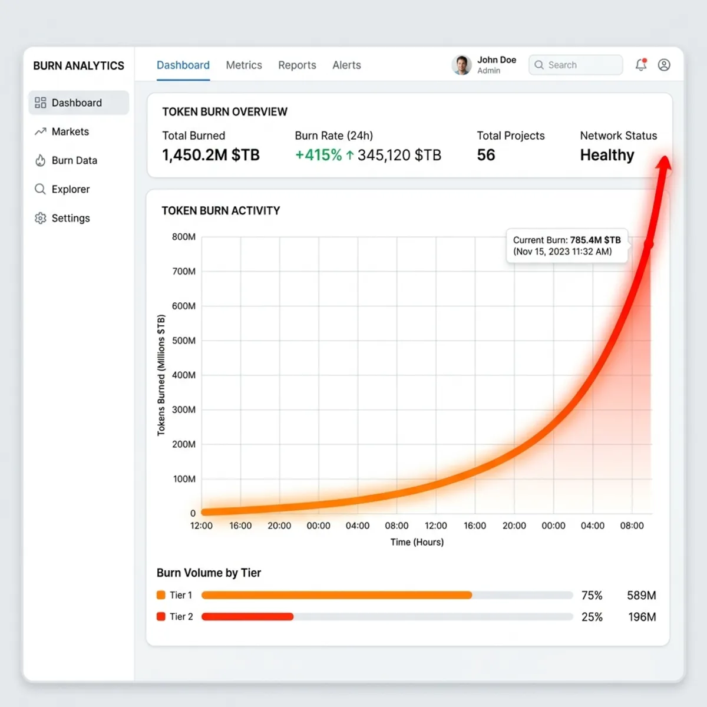
Task: Open Burn Data in the sidebar
Action: (x=79, y=160)
